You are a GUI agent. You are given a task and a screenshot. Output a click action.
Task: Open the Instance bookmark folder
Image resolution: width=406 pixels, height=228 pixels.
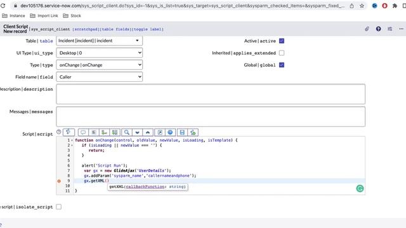point(13,16)
